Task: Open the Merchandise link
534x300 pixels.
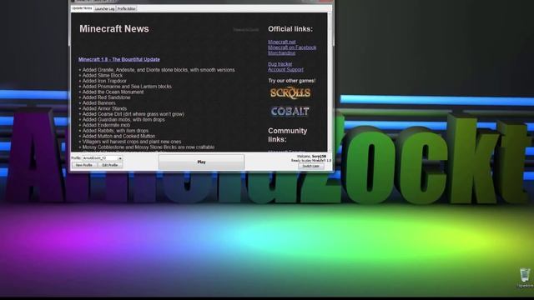Action: point(282,52)
